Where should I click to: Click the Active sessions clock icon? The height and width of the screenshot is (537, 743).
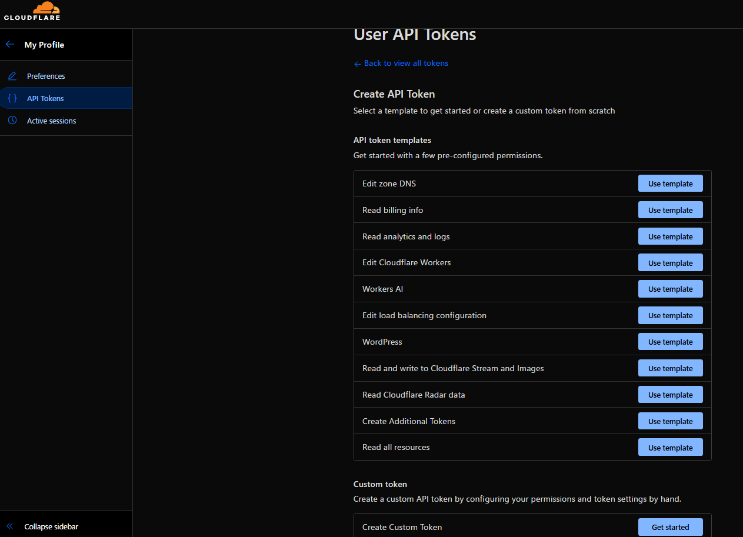(12, 121)
